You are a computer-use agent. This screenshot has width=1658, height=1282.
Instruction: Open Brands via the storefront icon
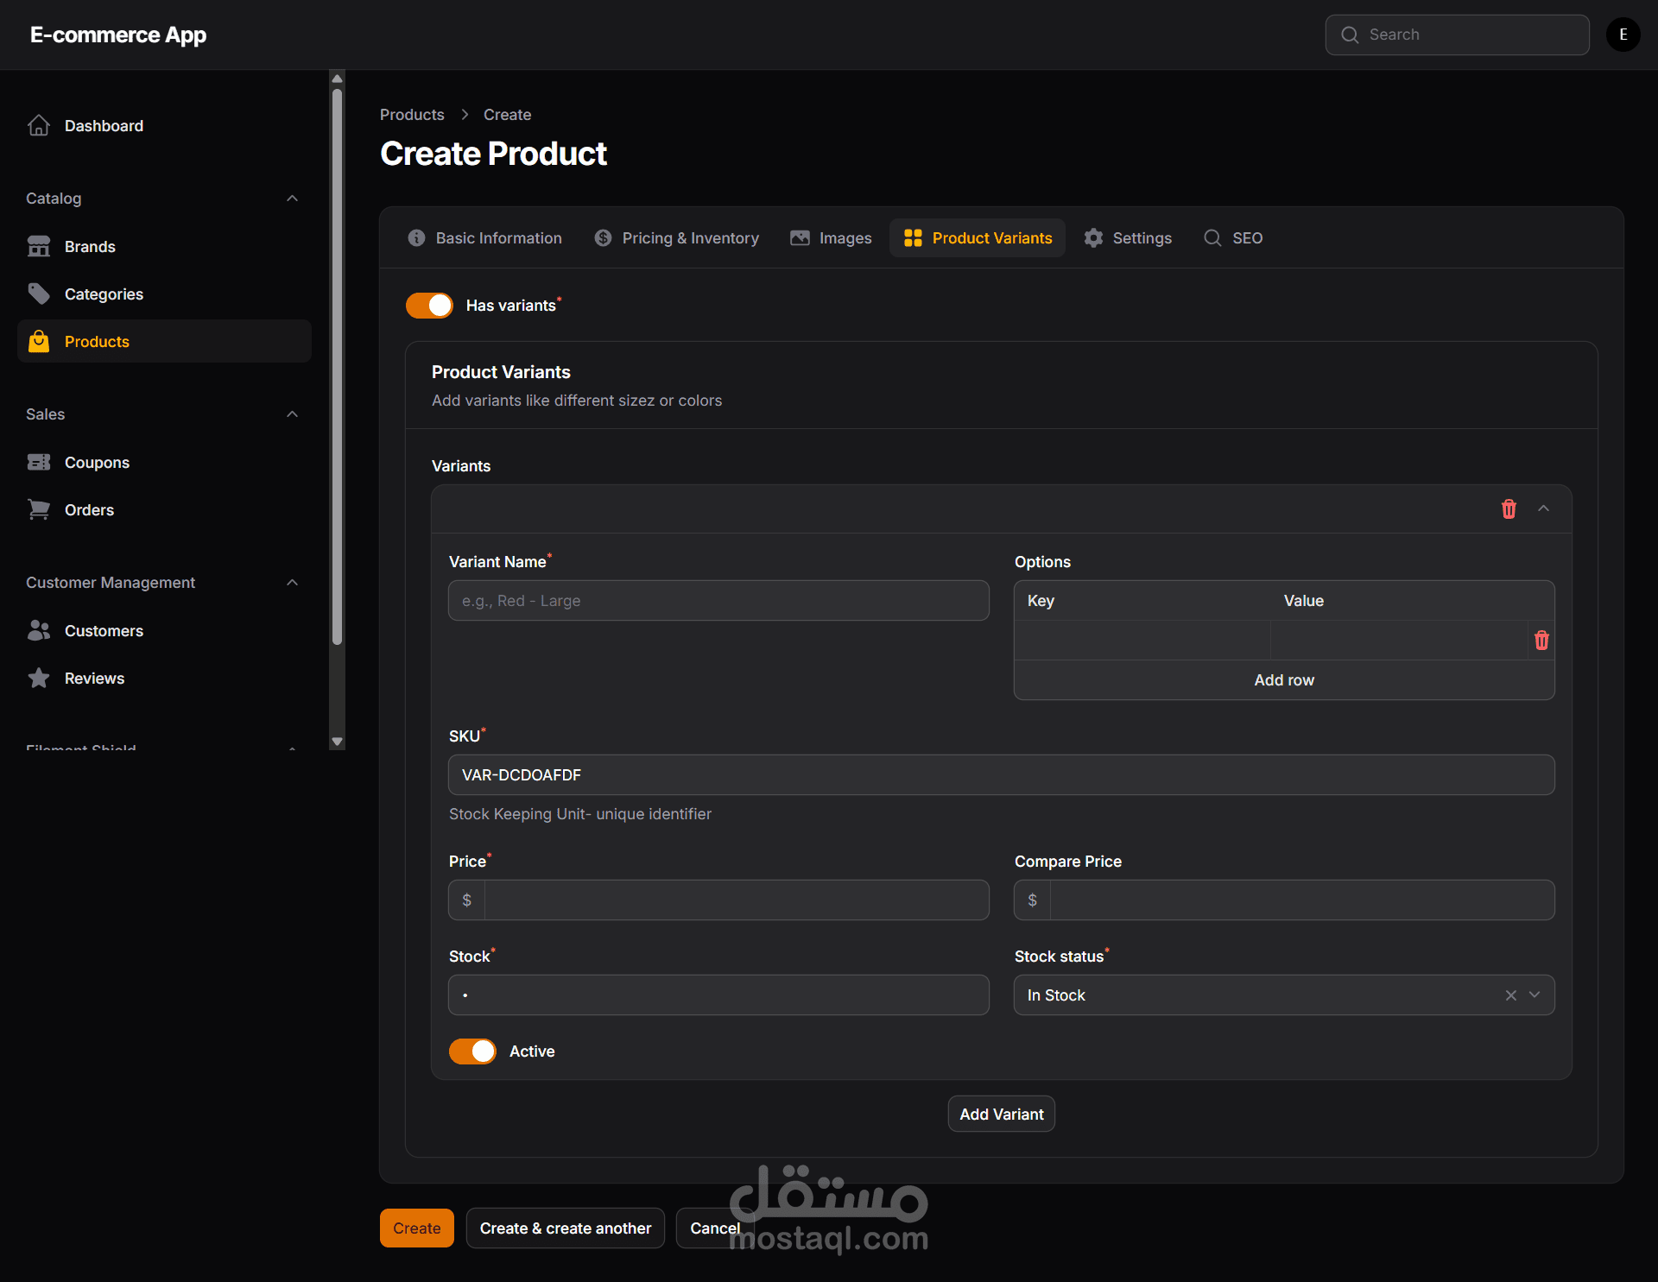(39, 247)
